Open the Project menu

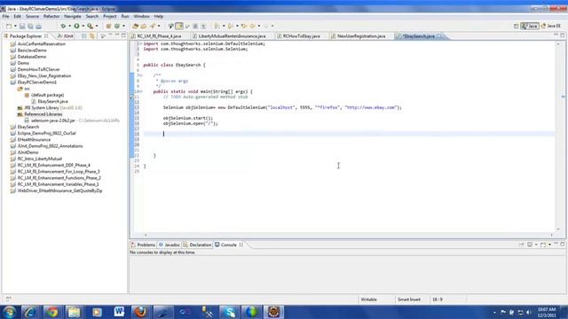pos(110,16)
